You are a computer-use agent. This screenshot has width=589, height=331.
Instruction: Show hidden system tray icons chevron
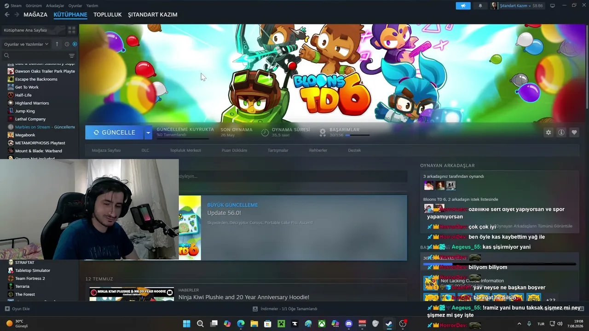tap(520, 324)
